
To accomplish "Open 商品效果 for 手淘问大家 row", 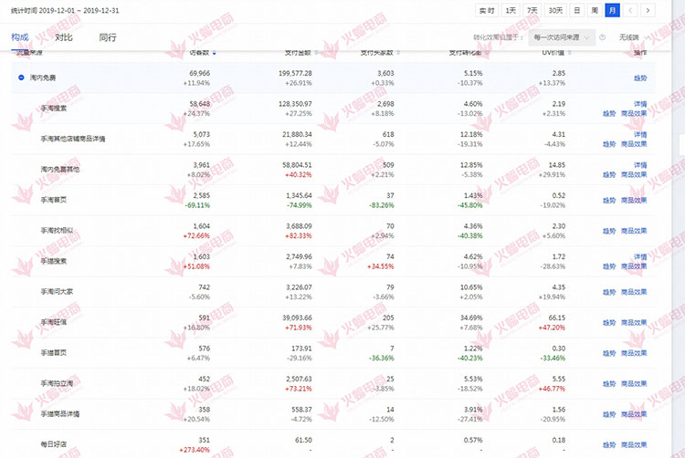I will coord(634,292).
